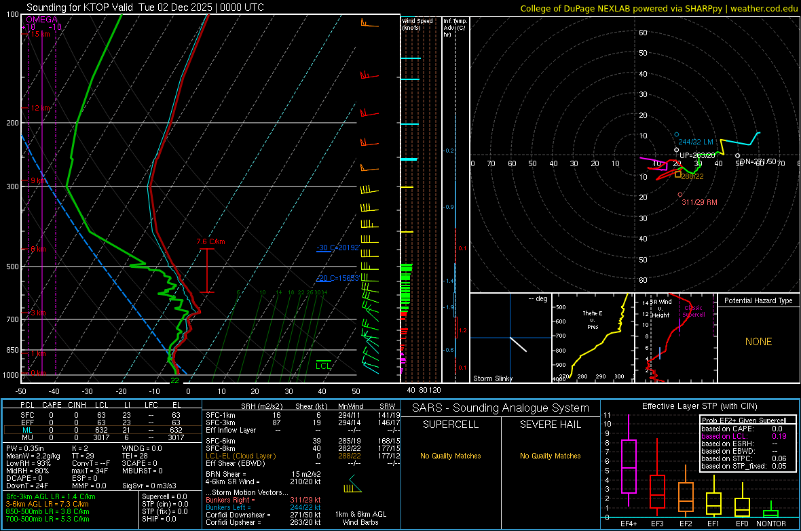The image size is (801, 531).
Task: Select the SFC parcel row
Action: click(x=103, y=415)
